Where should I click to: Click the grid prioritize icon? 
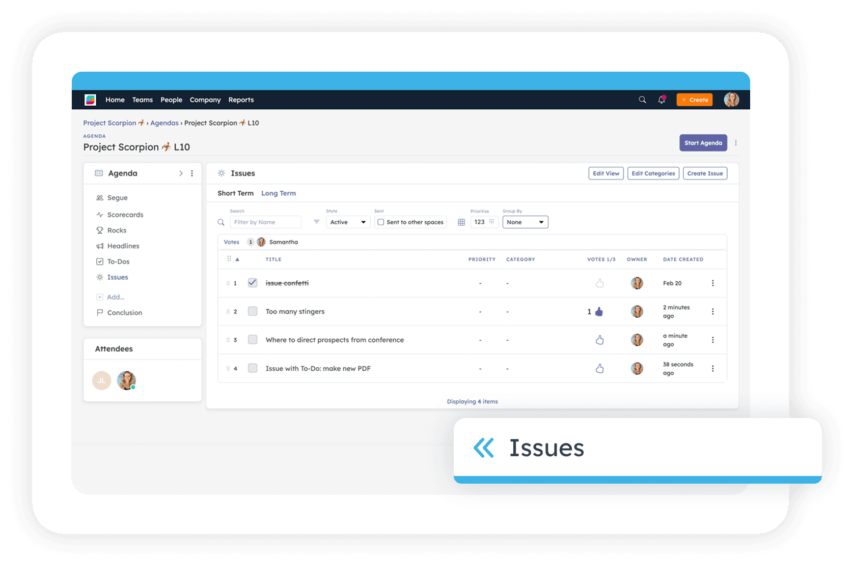coord(461,222)
